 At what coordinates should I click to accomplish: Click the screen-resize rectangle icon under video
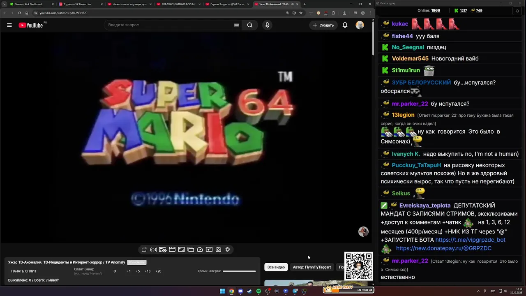click(x=181, y=250)
